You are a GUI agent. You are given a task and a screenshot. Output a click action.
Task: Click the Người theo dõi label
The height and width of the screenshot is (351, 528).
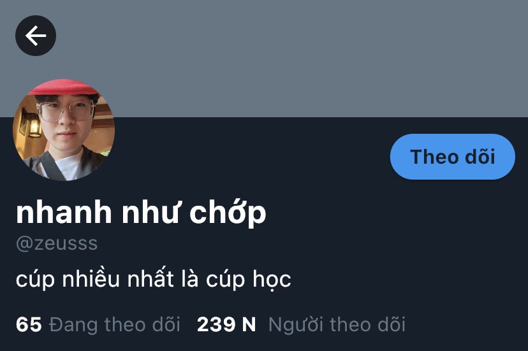337,325
